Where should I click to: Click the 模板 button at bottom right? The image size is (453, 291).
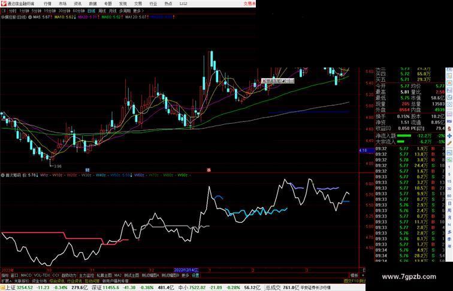[354, 275]
